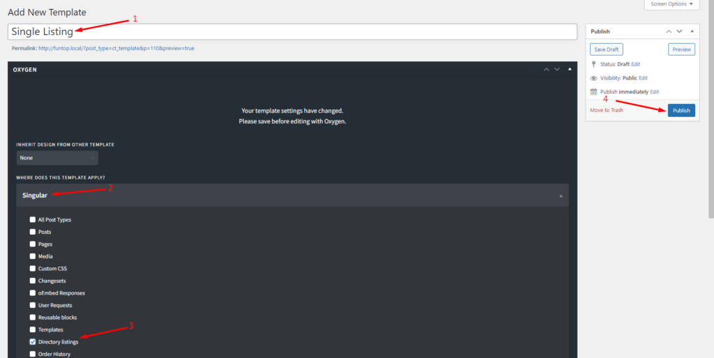
Task: Click the Publish panel heading
Action: click(x=600, y=31)
